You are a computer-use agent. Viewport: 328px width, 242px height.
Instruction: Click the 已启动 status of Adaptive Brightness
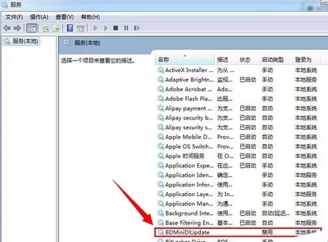248,80
